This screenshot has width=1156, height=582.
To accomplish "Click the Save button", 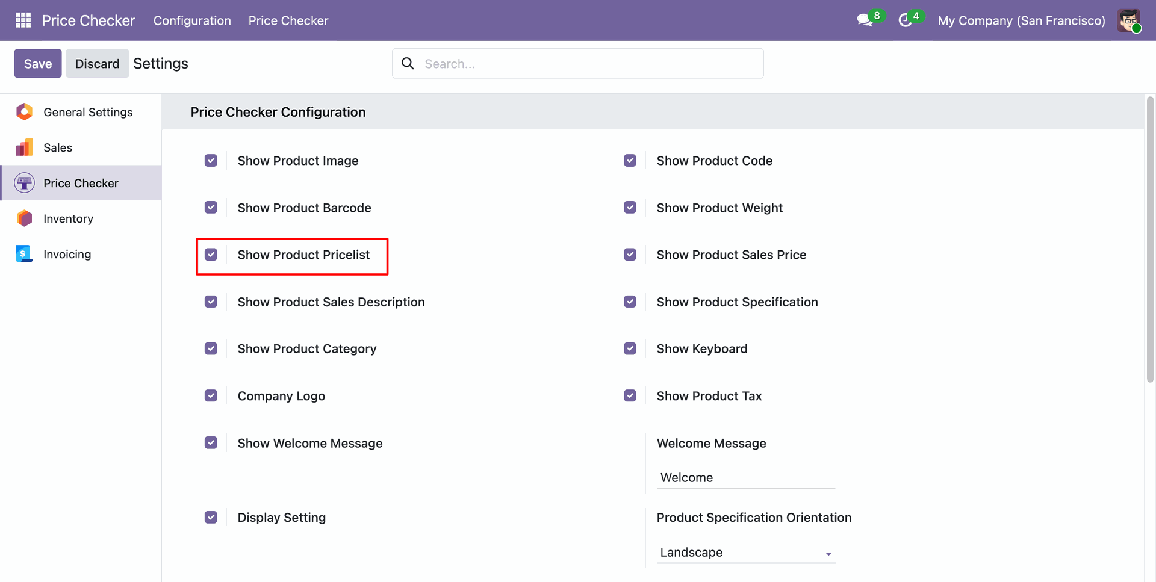I will click(38, 64).
